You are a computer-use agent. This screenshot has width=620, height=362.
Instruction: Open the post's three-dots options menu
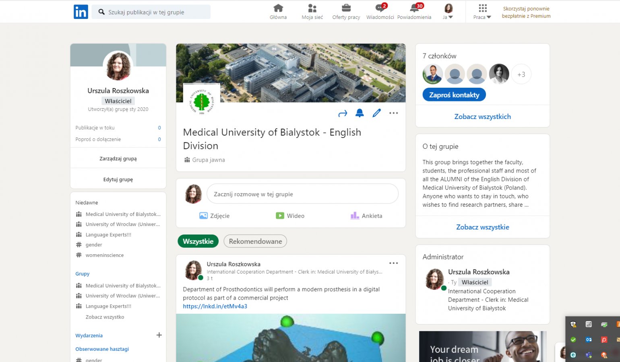pyautogui.click(x=393, y=263)
